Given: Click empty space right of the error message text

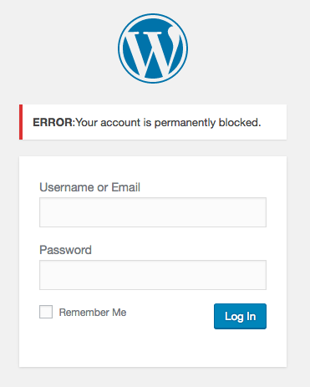Looking at the screenshot, I should [x=273, y=122].
